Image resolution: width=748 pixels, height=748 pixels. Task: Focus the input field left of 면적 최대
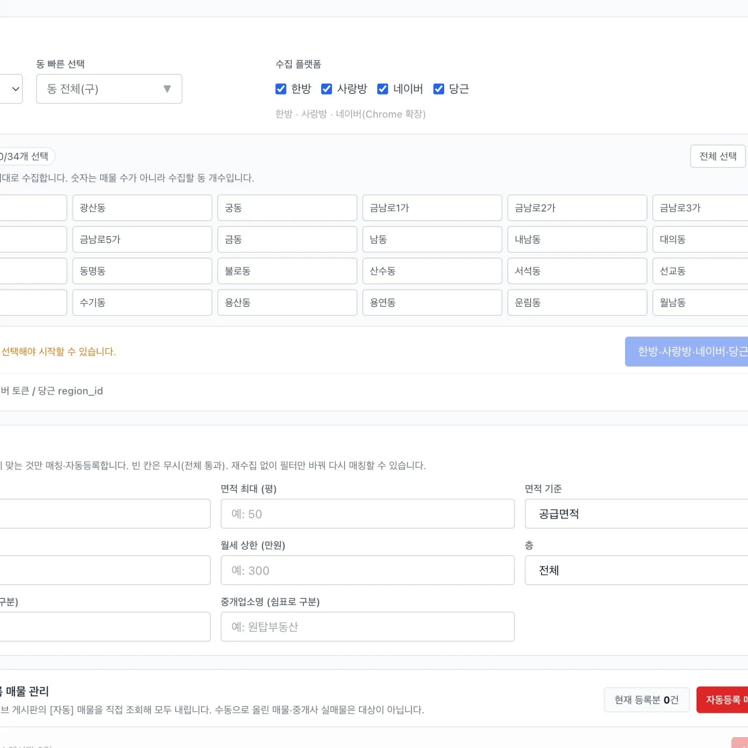[105, 514]
